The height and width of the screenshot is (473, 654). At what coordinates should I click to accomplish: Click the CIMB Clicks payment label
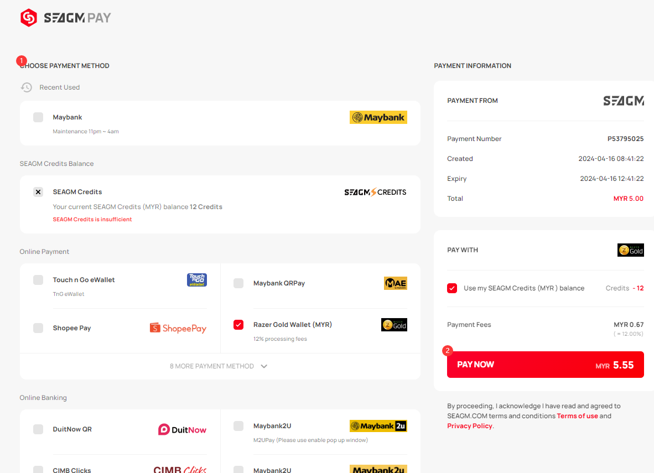(72, 470)
